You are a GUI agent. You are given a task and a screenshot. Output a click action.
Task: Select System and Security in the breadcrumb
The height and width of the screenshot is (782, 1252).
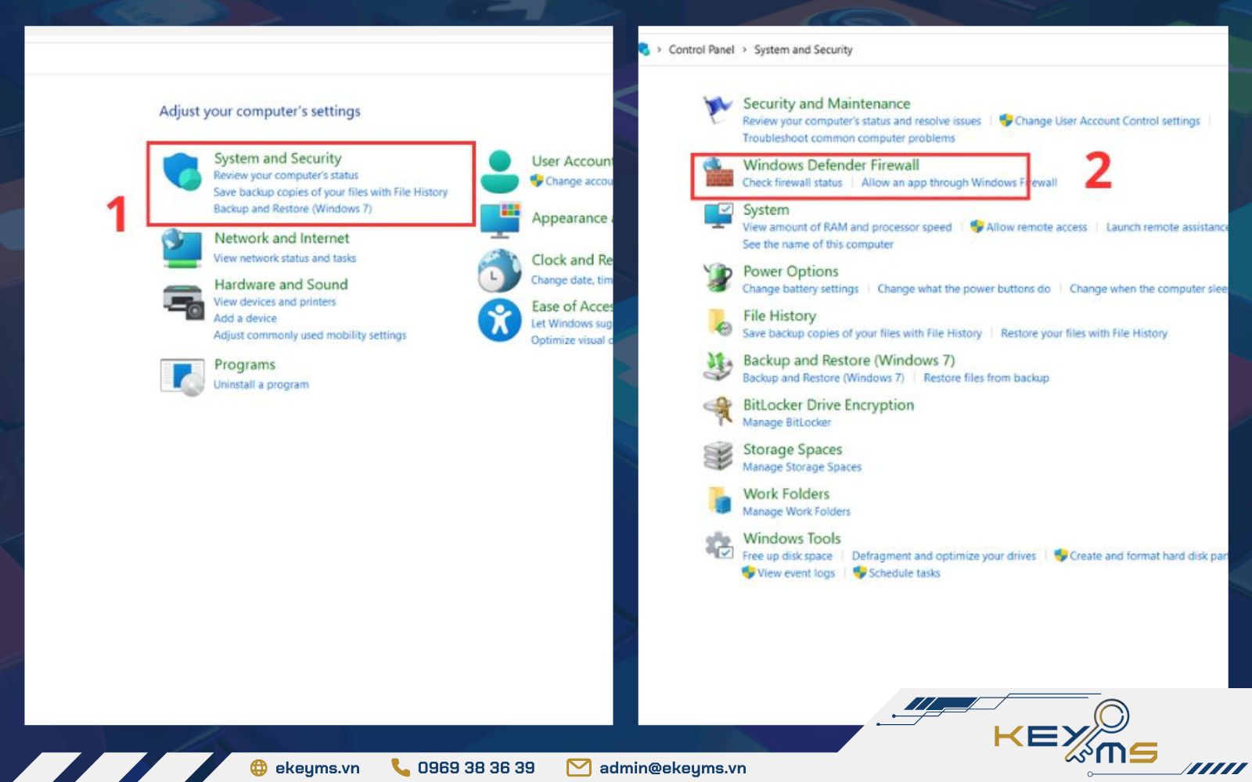coord(802,49)
